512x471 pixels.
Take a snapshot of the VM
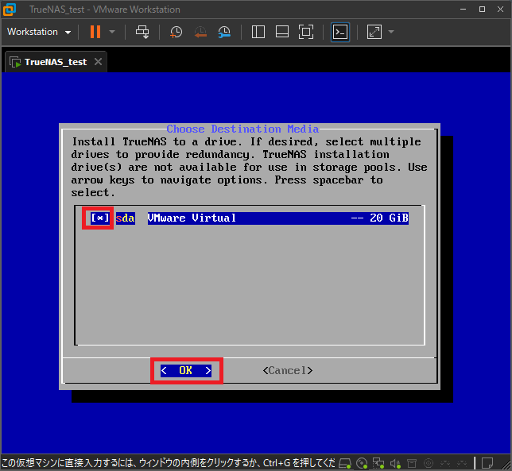pyautogui.click(x=176, y=32)
